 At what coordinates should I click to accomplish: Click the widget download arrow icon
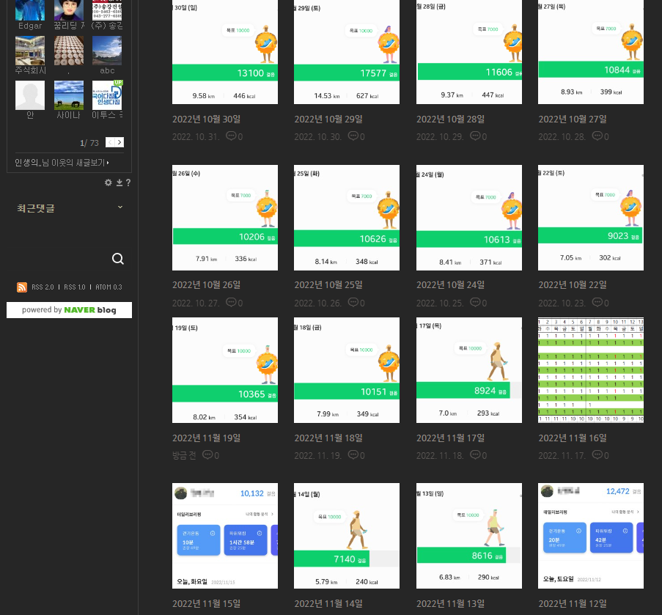pyautogui.click(x=119, y=183)
